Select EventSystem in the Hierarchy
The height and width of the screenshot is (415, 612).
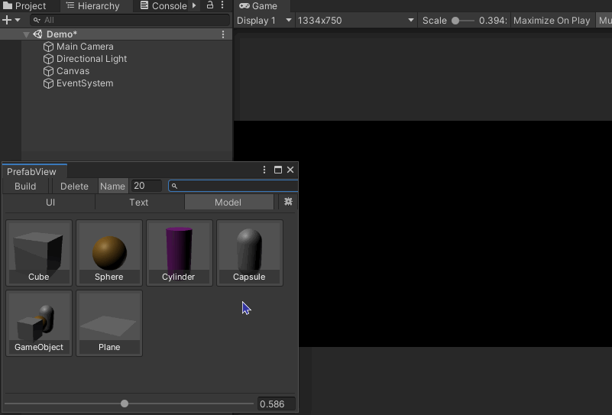click(x=85, y=83)
